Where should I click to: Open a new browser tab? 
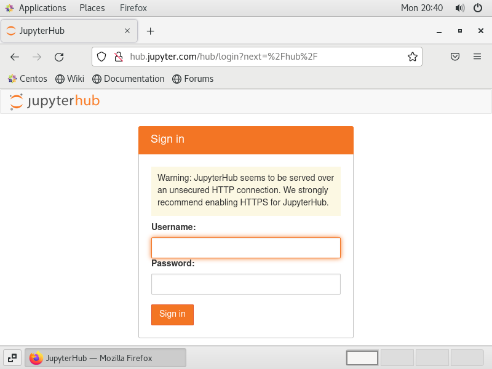(150, 31)
